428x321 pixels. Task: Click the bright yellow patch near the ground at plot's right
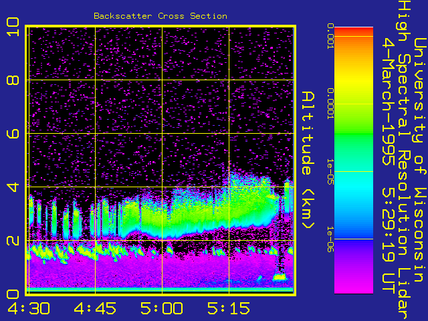point(279,278)
